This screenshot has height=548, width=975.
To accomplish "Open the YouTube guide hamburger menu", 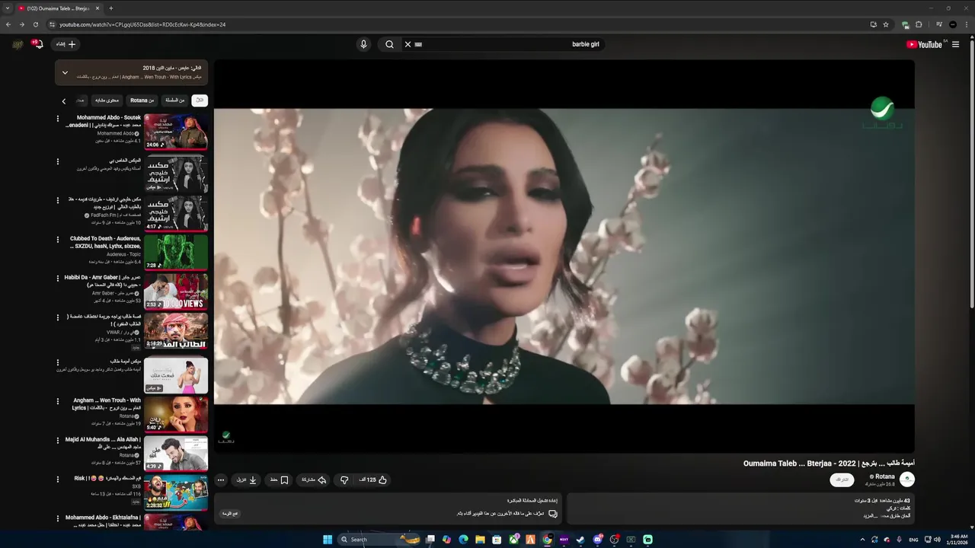I will point(955,44).
